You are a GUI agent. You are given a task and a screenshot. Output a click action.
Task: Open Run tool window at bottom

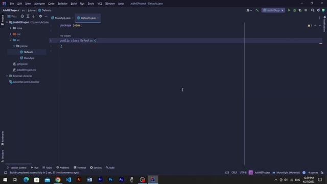click(x=35, y=168)
